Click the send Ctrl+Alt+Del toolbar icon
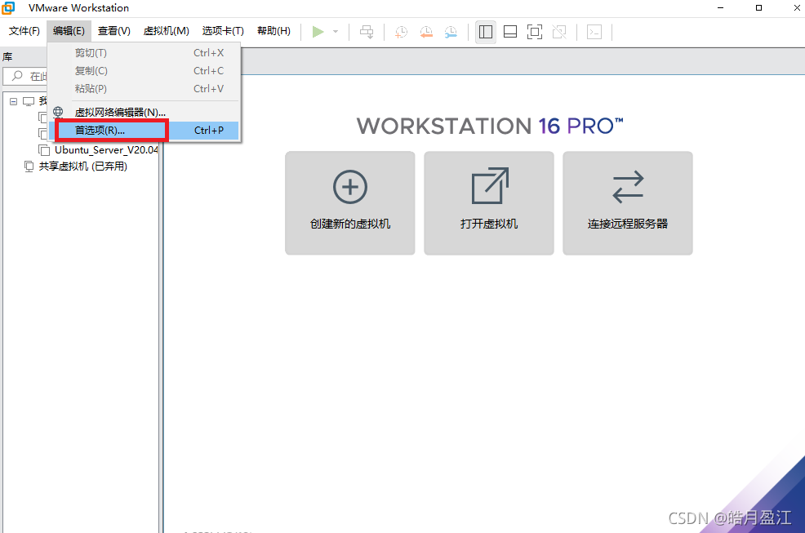The width and height of the screenshot is (805, 533). tap(367, 32)
